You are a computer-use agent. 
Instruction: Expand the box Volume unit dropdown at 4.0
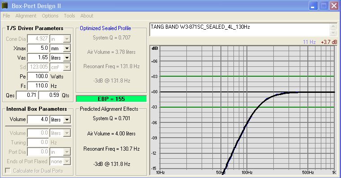coord(67,119)
